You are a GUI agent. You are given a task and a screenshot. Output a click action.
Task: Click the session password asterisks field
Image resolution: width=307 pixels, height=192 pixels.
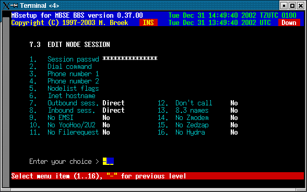(130, 58)
